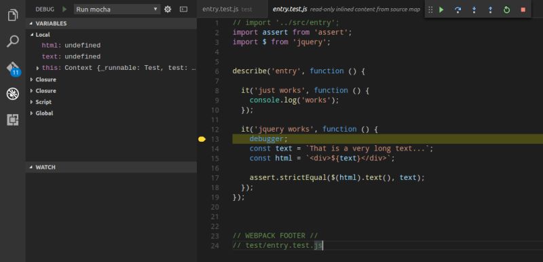Screen dimensions: 543x262
Task: Open the Search view in activity bar
Action: [x=13, y=41]
